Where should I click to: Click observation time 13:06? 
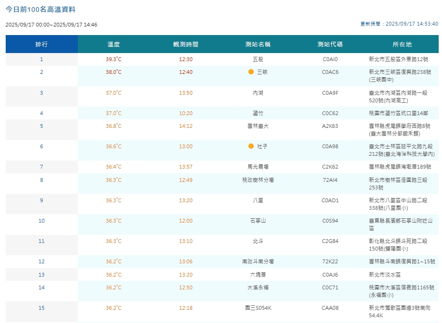coord(186,261)
